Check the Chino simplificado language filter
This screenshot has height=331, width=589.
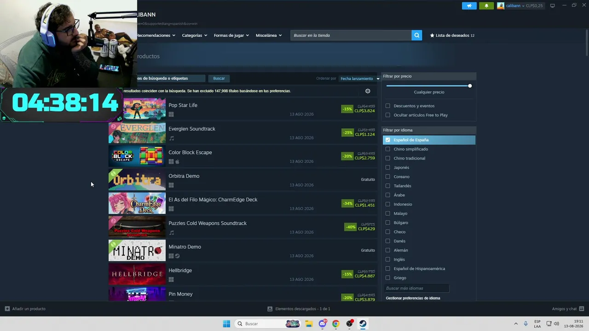[x=388, y=149]
